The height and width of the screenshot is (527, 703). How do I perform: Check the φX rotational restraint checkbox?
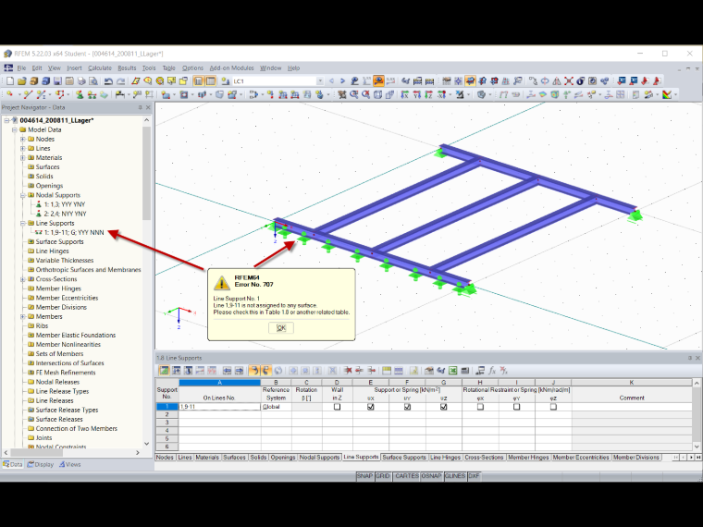pyautogui.click(x=480, y=407)
